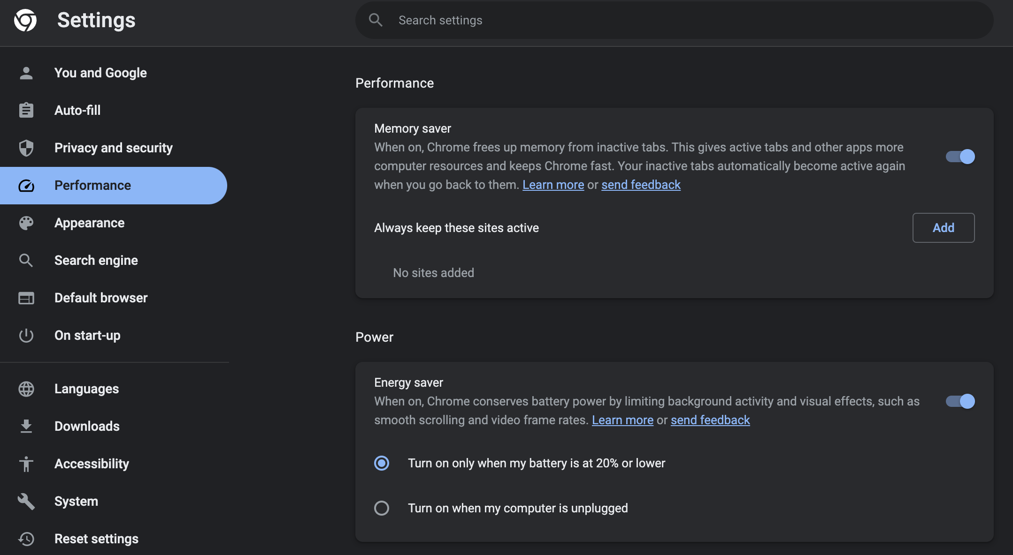Screen dimensions: 1013x555
Task: Click the 'Power' section heading
Action: (x=374, y=337)
